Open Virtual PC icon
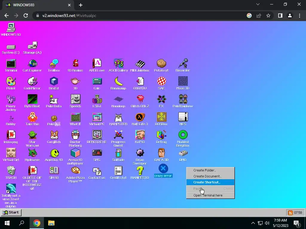This screenshot has height=229, width=306. click(97, 119)
